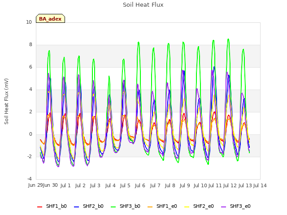Click the green SHF3_b0 peak on Jul 12
Viewport: 287px width, 215px height.
[228, 39]
